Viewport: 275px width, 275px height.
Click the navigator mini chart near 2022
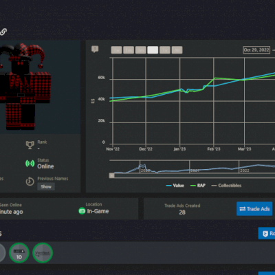click(245, 170)
